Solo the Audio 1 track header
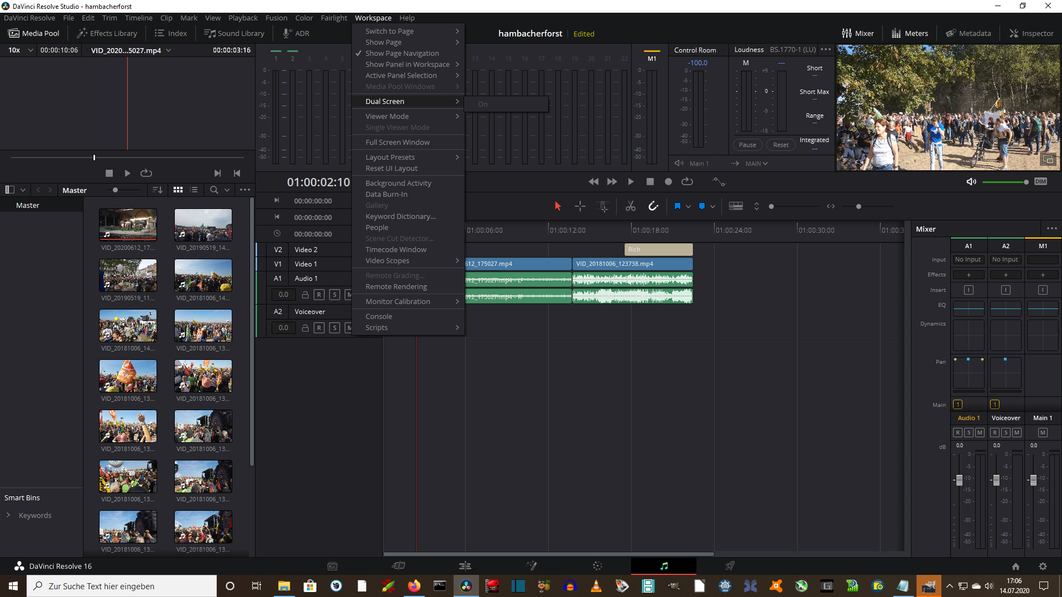Image resolution: width=1062 pixels, height=597 pixels. click(335, 295)
